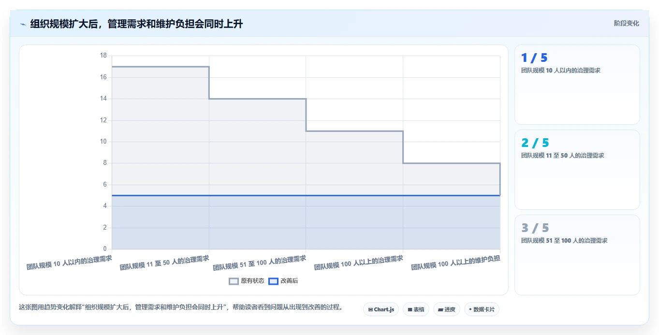Click the chart description caption below
659x335 pixels.
181,307
